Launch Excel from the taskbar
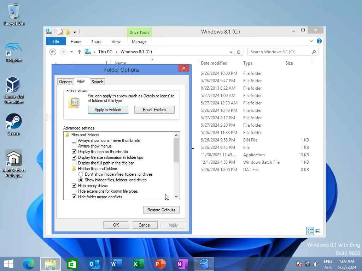The image size is (362, 271). pyautogui.click(x=138, y=264)
